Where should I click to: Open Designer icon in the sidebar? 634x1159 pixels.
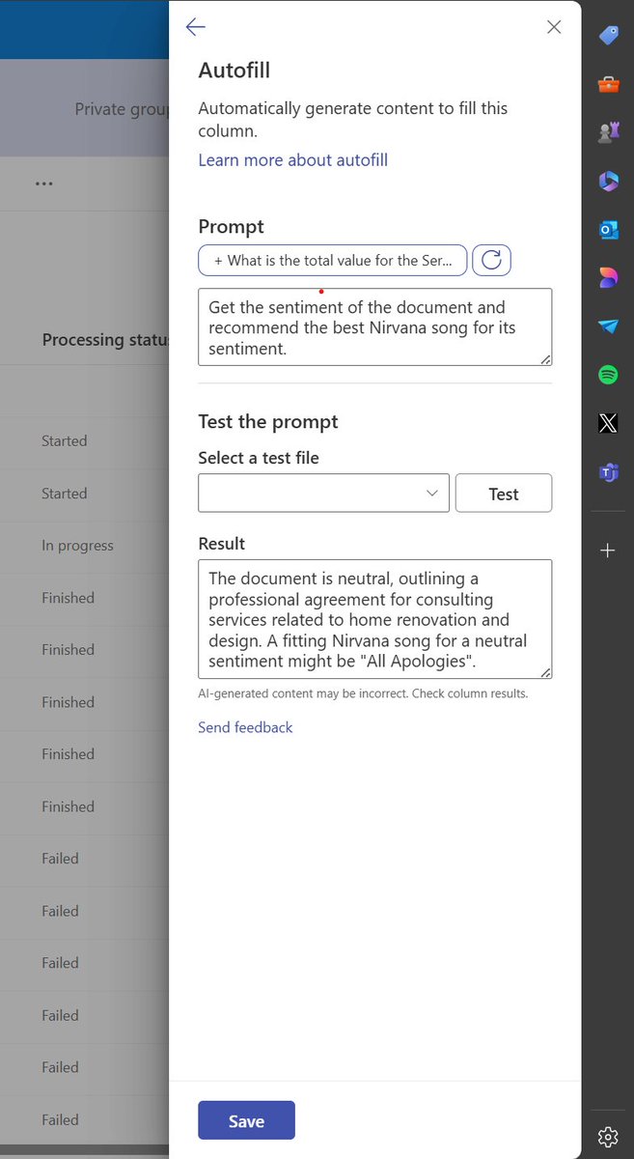click(608, 278)
